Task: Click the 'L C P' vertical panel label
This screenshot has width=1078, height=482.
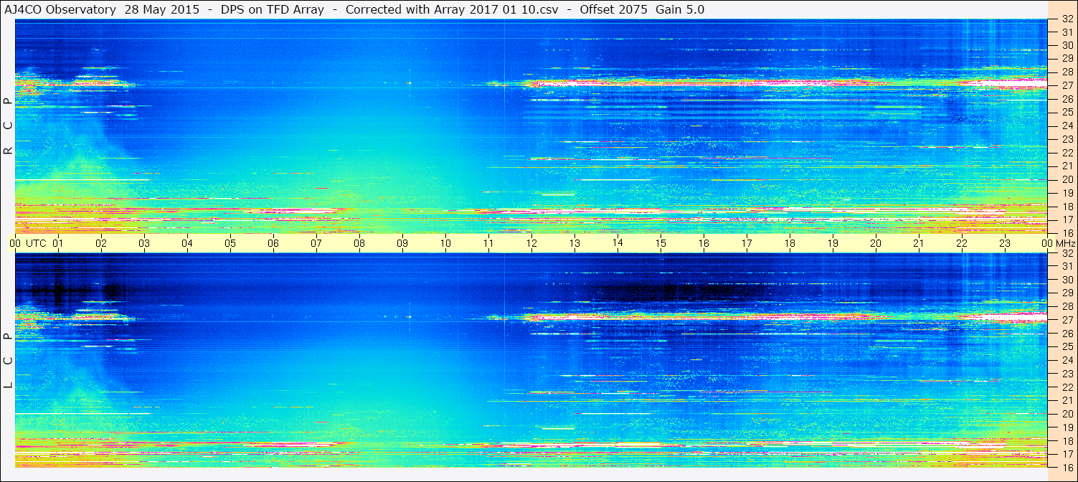Action: point(8,361)
